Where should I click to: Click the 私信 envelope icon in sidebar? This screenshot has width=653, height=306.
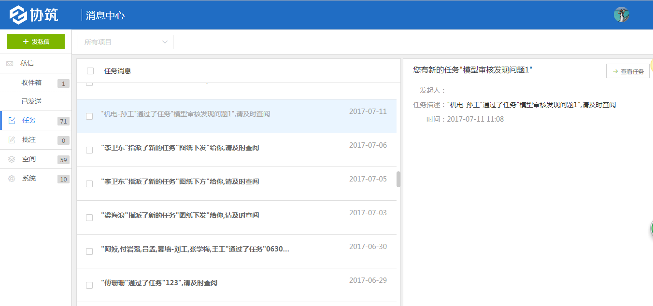tap(9, 63)
